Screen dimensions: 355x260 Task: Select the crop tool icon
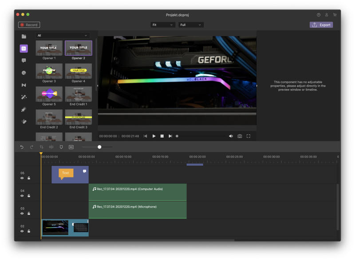pyautogui.click(x=41, y=147)
